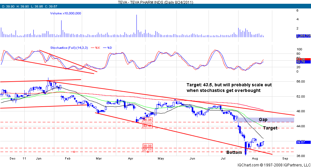Click the 38.08 support level label
The image size is (311, 167).
pyautogui.click(x=147, y=146)
